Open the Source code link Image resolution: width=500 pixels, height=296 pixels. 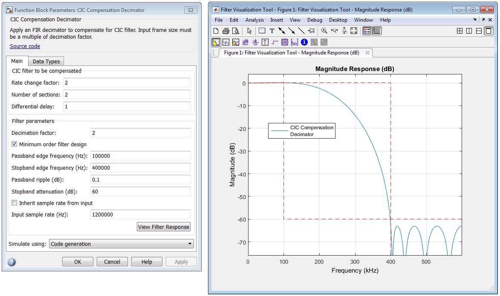[x=25, y=46]
